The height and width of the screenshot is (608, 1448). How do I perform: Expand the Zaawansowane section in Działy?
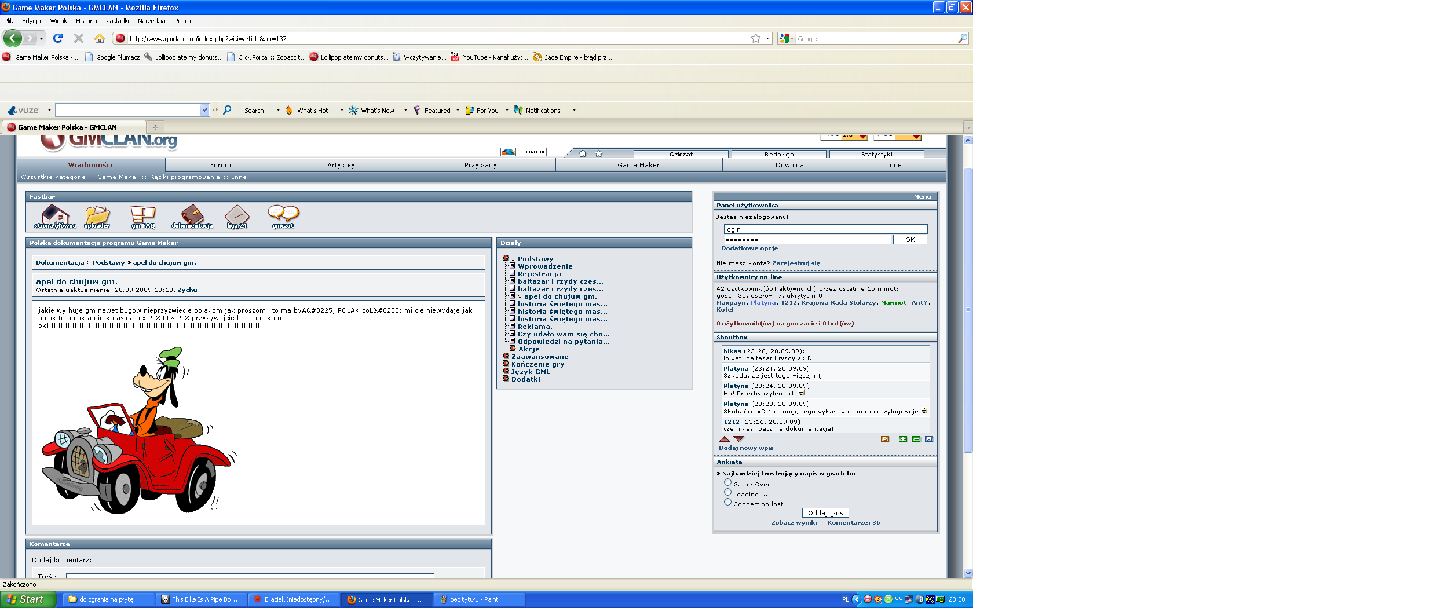(506, 357)
